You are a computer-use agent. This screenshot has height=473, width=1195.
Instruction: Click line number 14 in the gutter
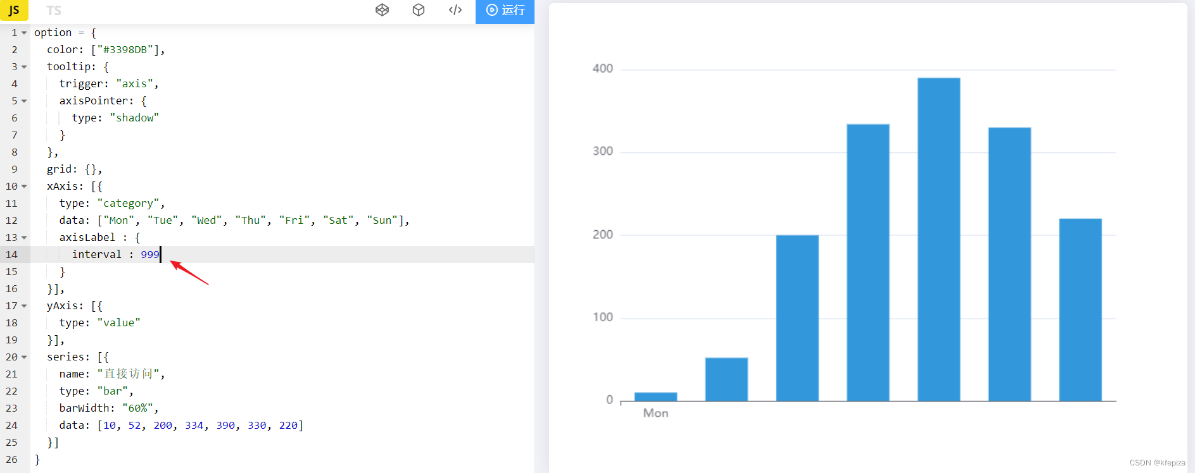11,254
